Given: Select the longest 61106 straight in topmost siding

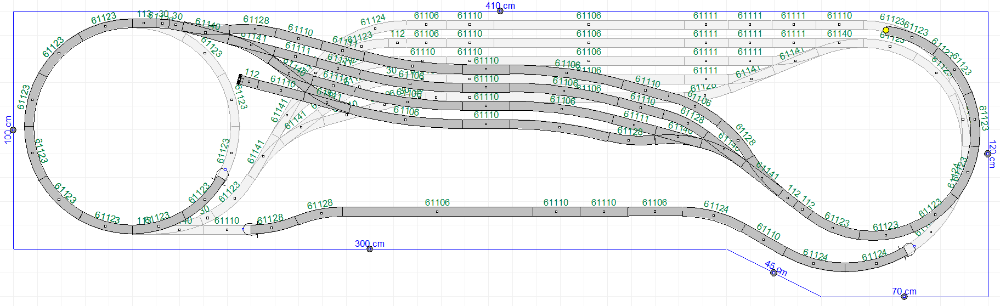Looking at the screenshot, I should (x=589, y=25).
